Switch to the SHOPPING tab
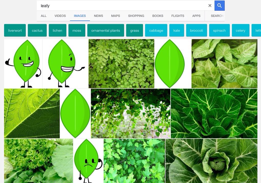 click(136, 16)
